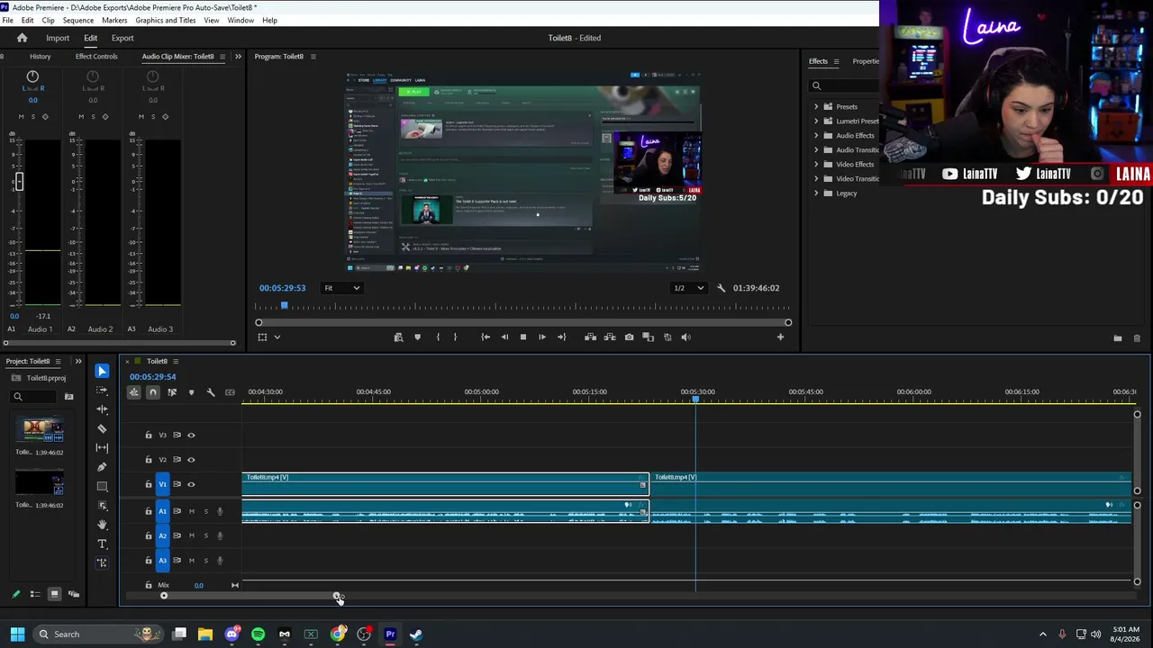Viewport: 1153px width, 648px height.
Task: Select the Rectangle tool
Action: click(x=102, y=486)
